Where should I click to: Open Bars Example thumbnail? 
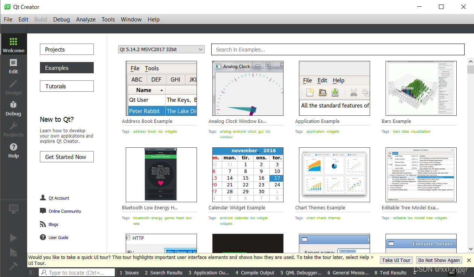(x=421, y=88)
